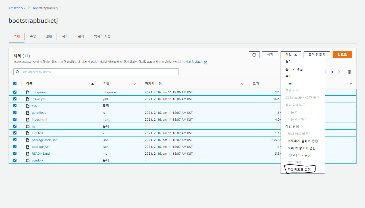
Task: Sort by 유형 column arrow
Action: 134,84
